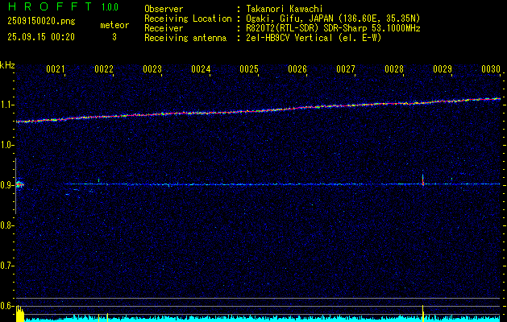Image resolution: width=507 pixels, height=322 pixels.
Task: Click the Receiver label
Action: [164, 28]
